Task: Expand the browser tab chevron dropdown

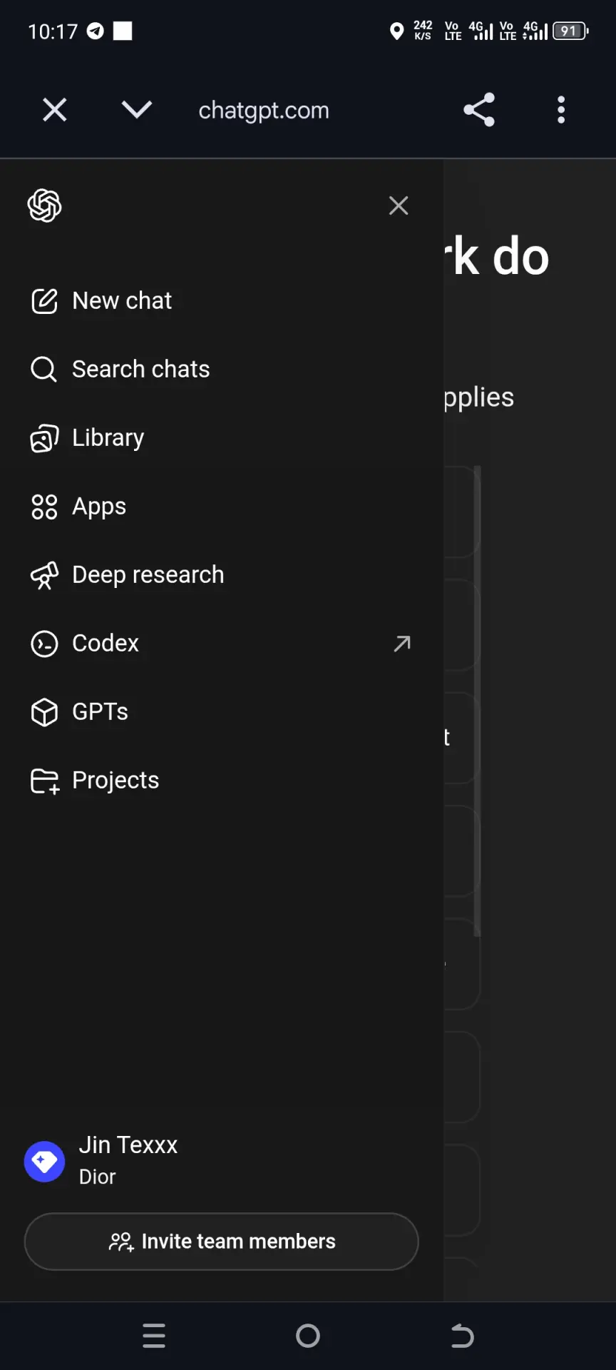Action: coord(137,110)
